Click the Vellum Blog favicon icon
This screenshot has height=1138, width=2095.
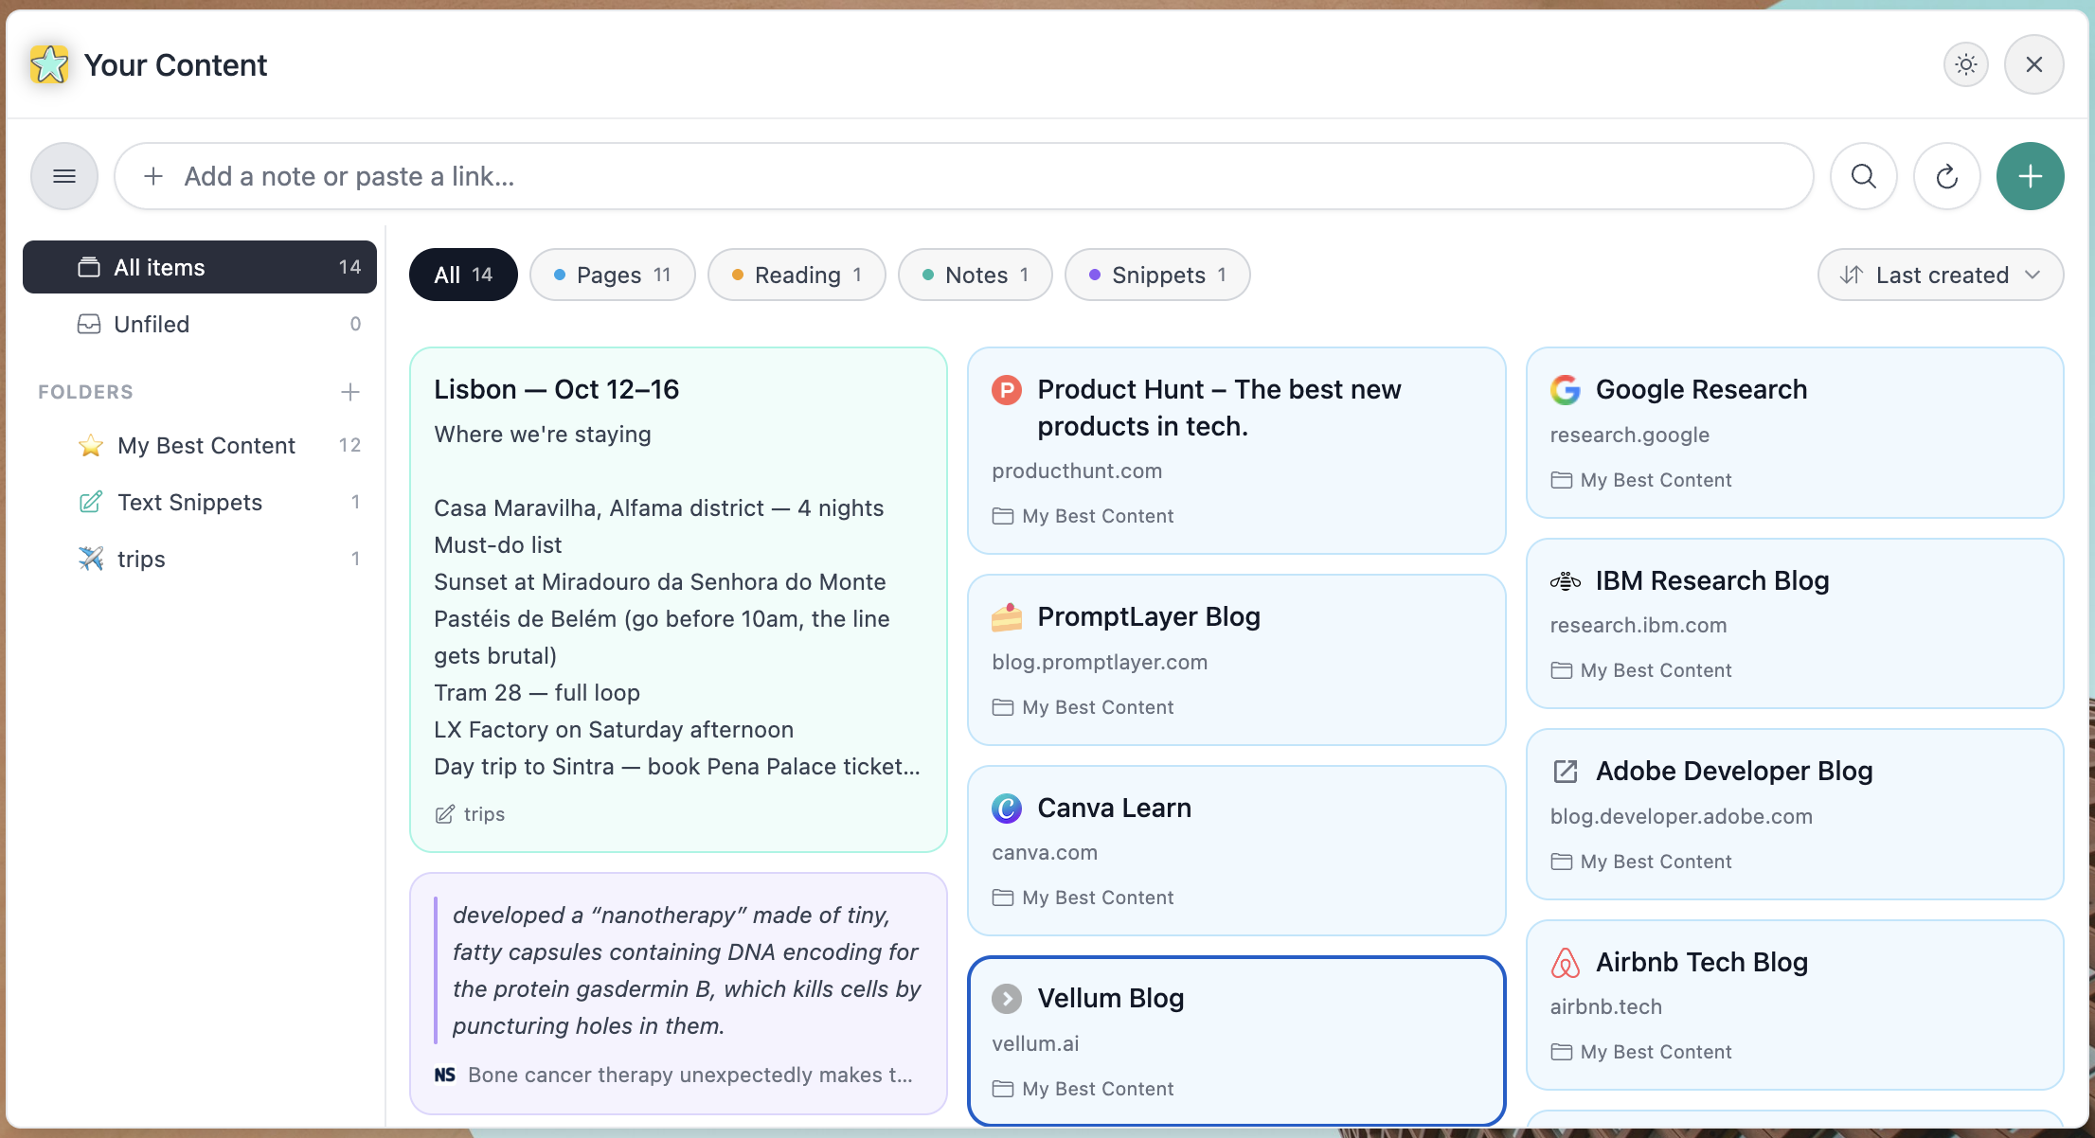(1007, 998)
